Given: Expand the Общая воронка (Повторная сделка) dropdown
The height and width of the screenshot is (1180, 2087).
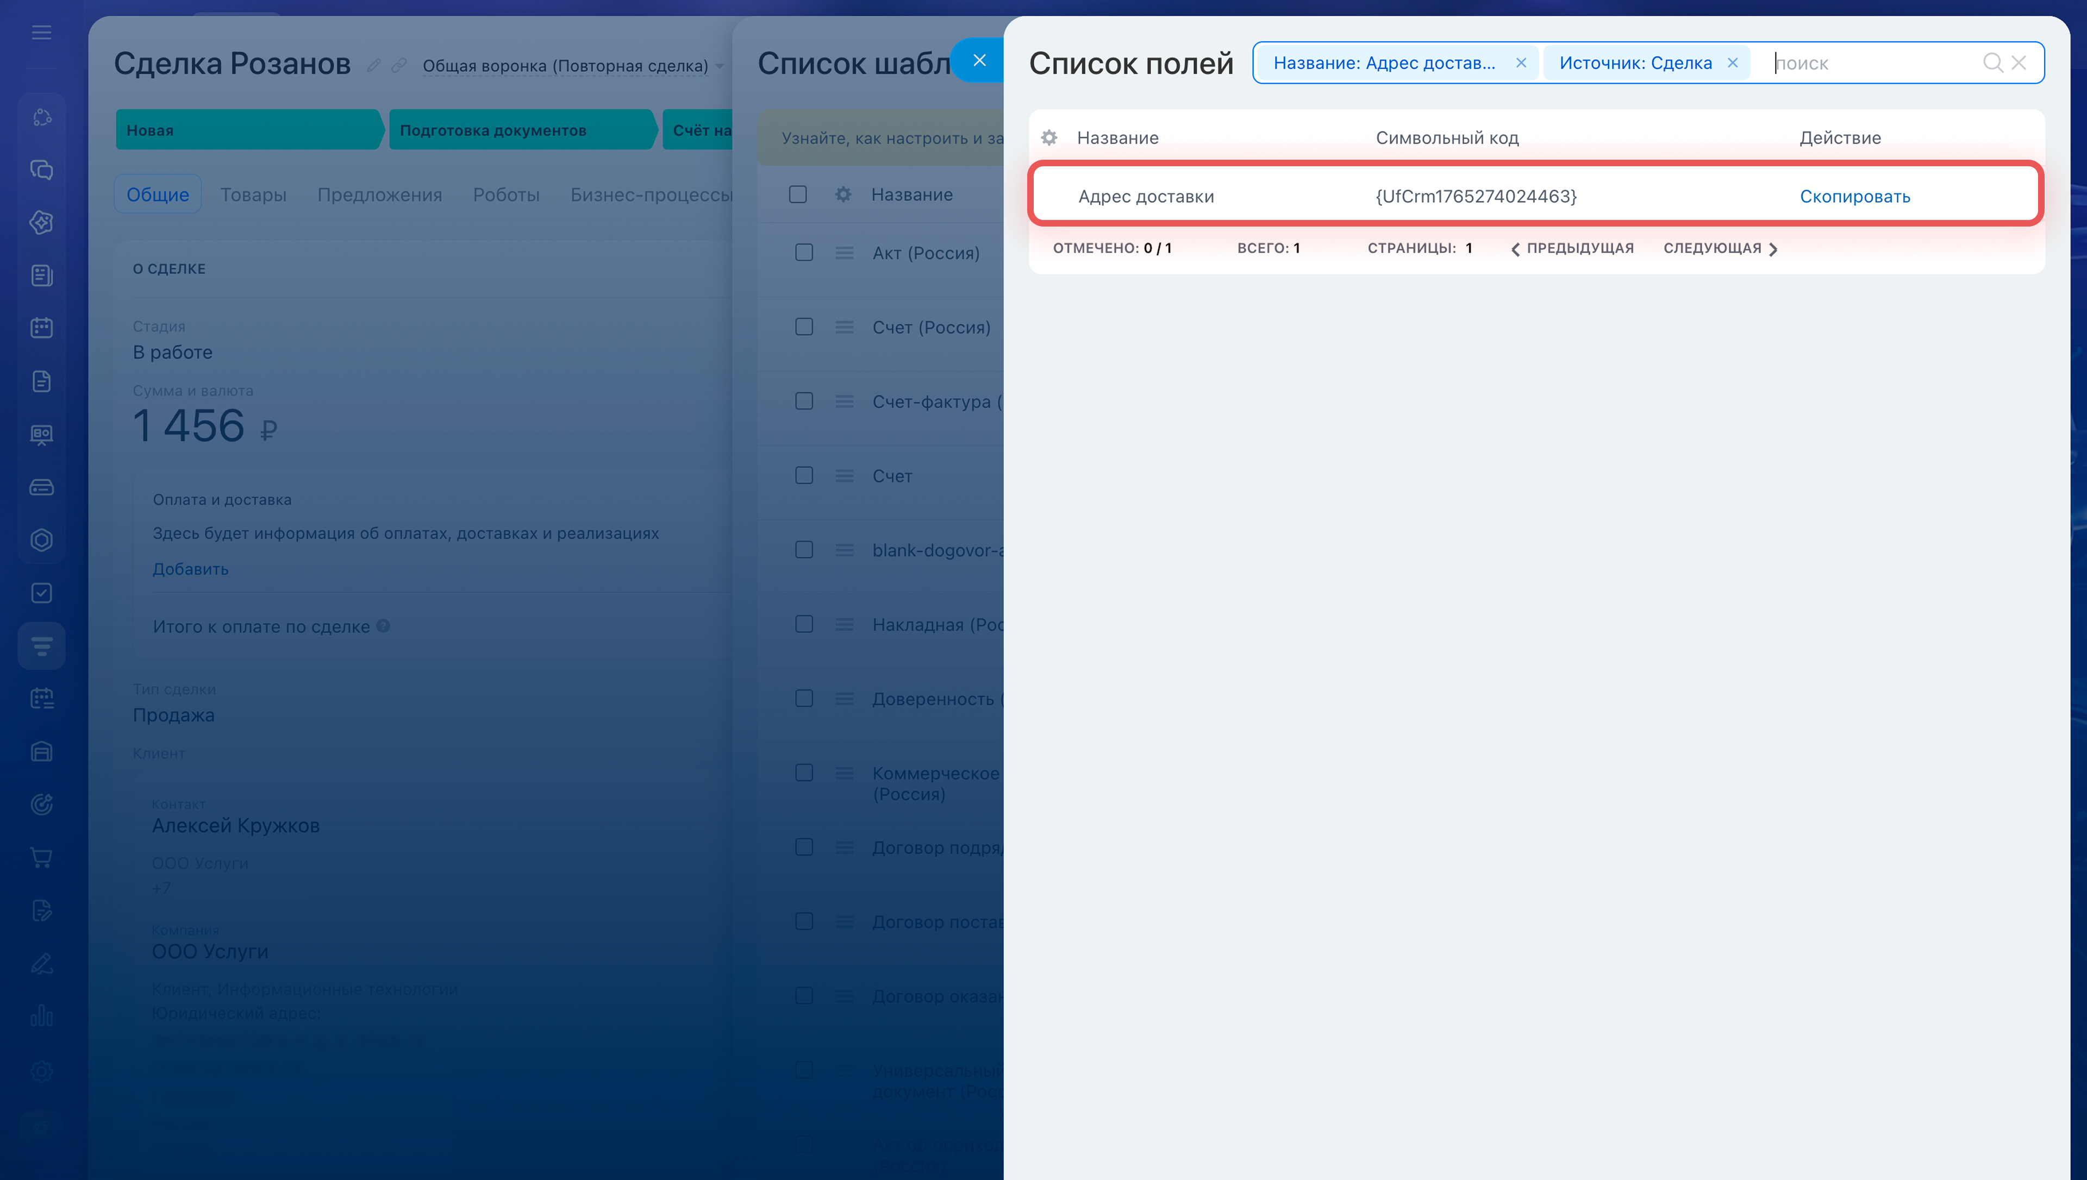Looking at the screenshot, I should click(x=573, y=66).
